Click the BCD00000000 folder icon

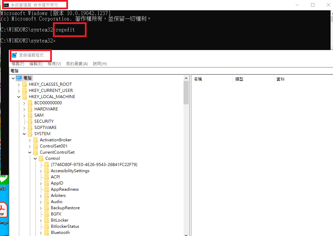pos(30,103)
